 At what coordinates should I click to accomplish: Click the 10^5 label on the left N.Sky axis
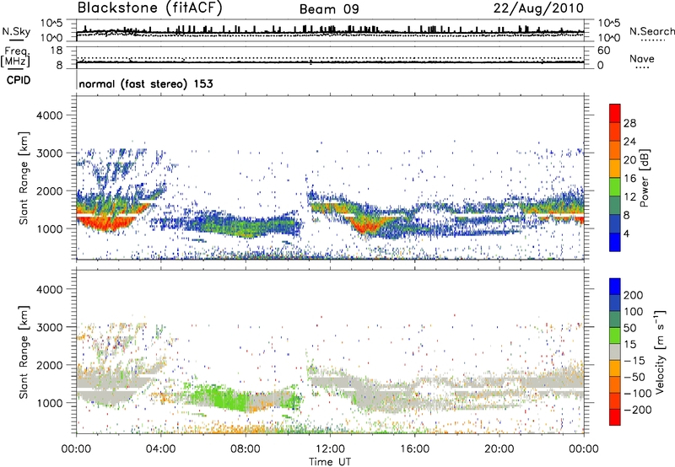pos(51,23)
